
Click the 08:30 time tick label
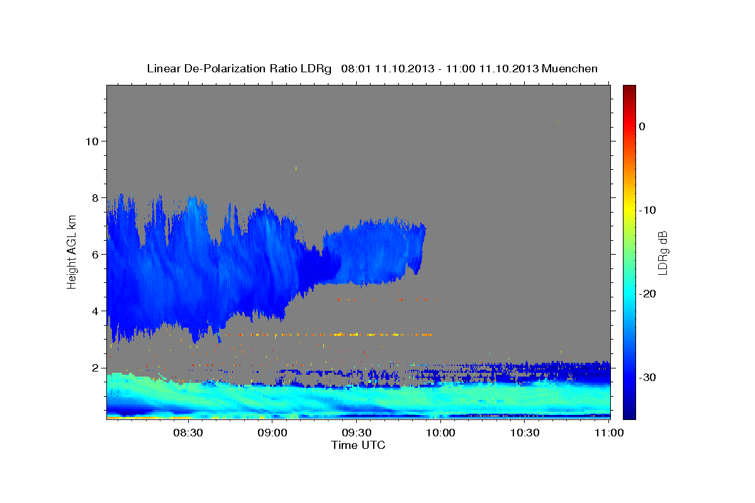click(187, 433)
